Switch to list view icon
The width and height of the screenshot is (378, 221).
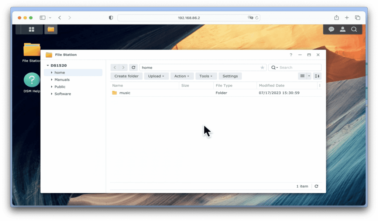coord(302,76)
